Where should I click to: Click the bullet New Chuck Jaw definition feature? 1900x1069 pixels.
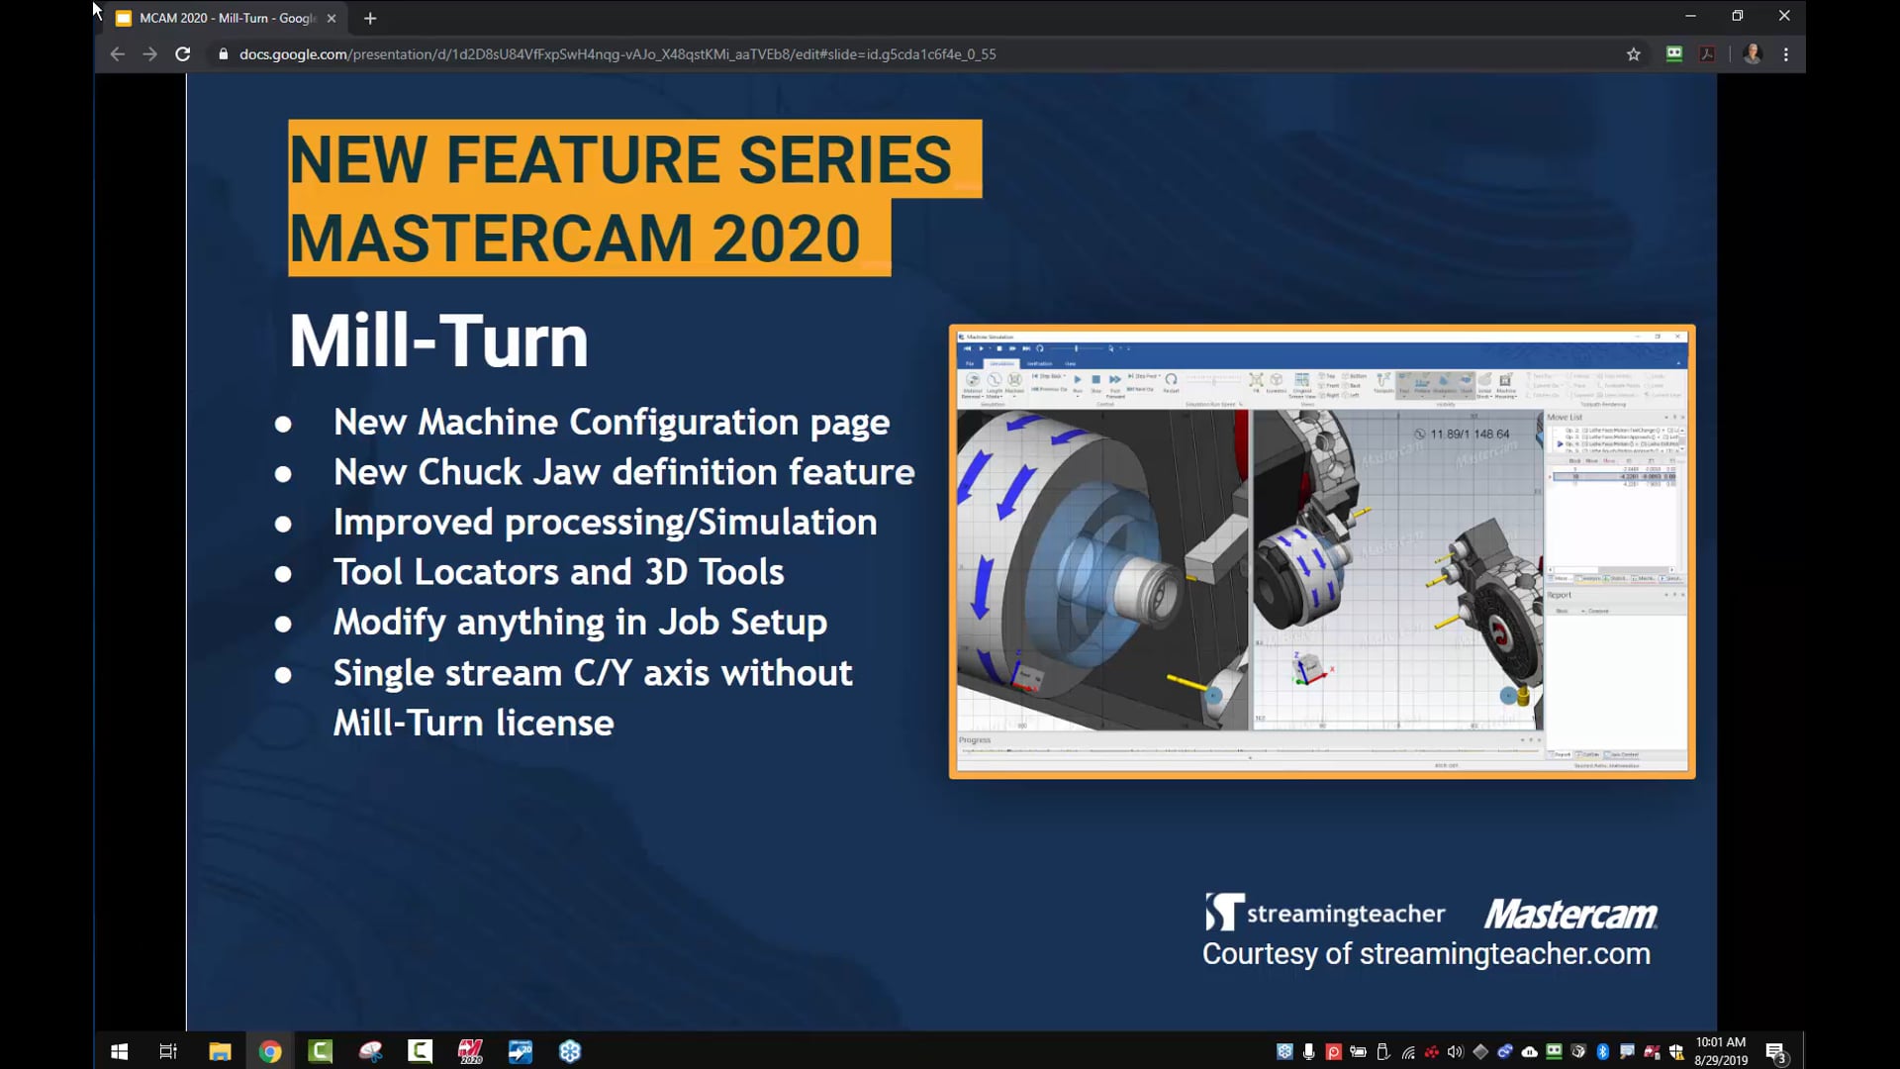pyautogui.click(x=623, y=472)
